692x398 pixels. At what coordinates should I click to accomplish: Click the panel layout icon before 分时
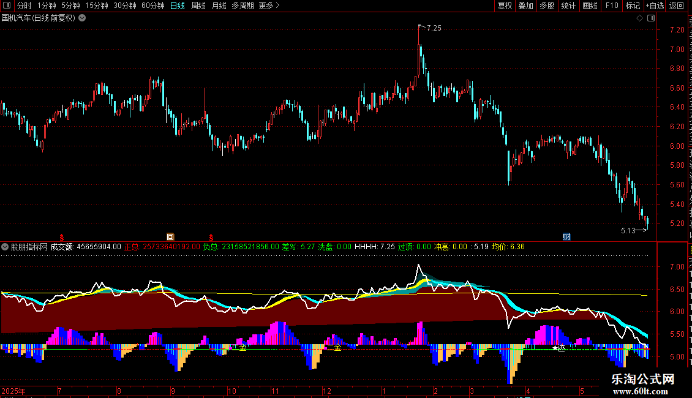point(7,6)
